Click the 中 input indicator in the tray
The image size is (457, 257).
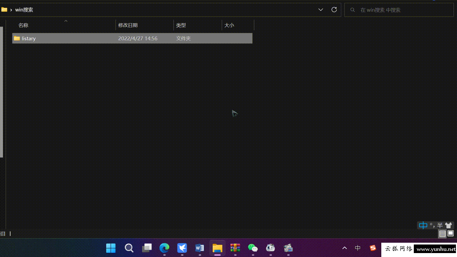click(x=358, y=248)
